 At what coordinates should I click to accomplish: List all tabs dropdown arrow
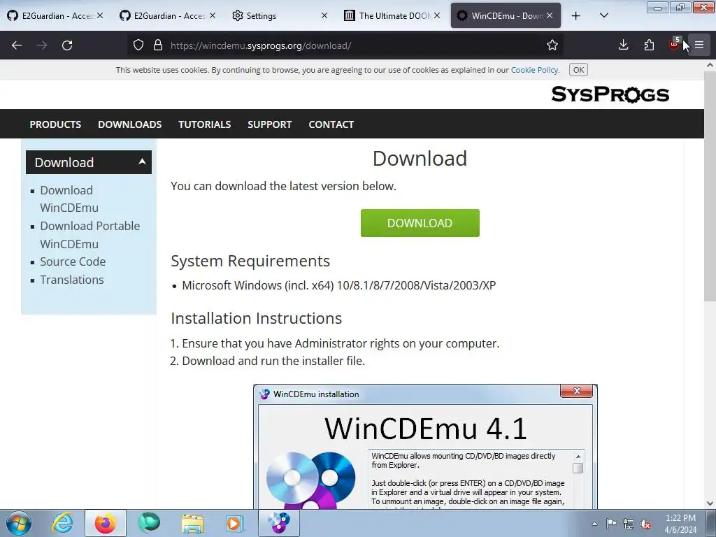[603, 15]
